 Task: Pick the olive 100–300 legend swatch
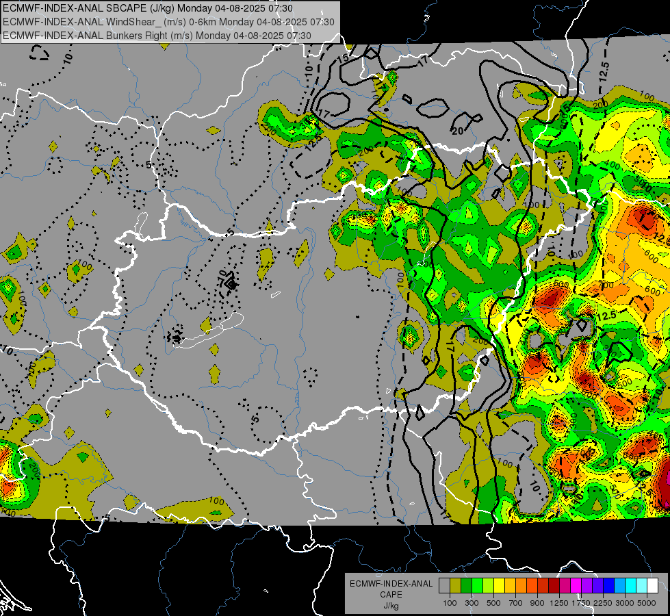coord(456,586)
